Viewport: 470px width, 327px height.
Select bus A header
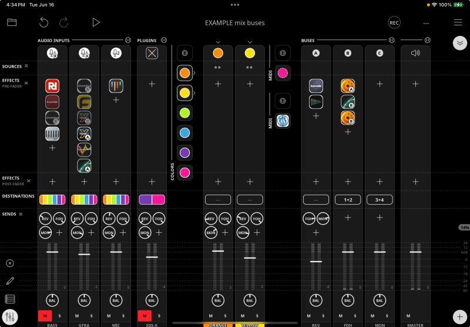click(x=316, y=53)
